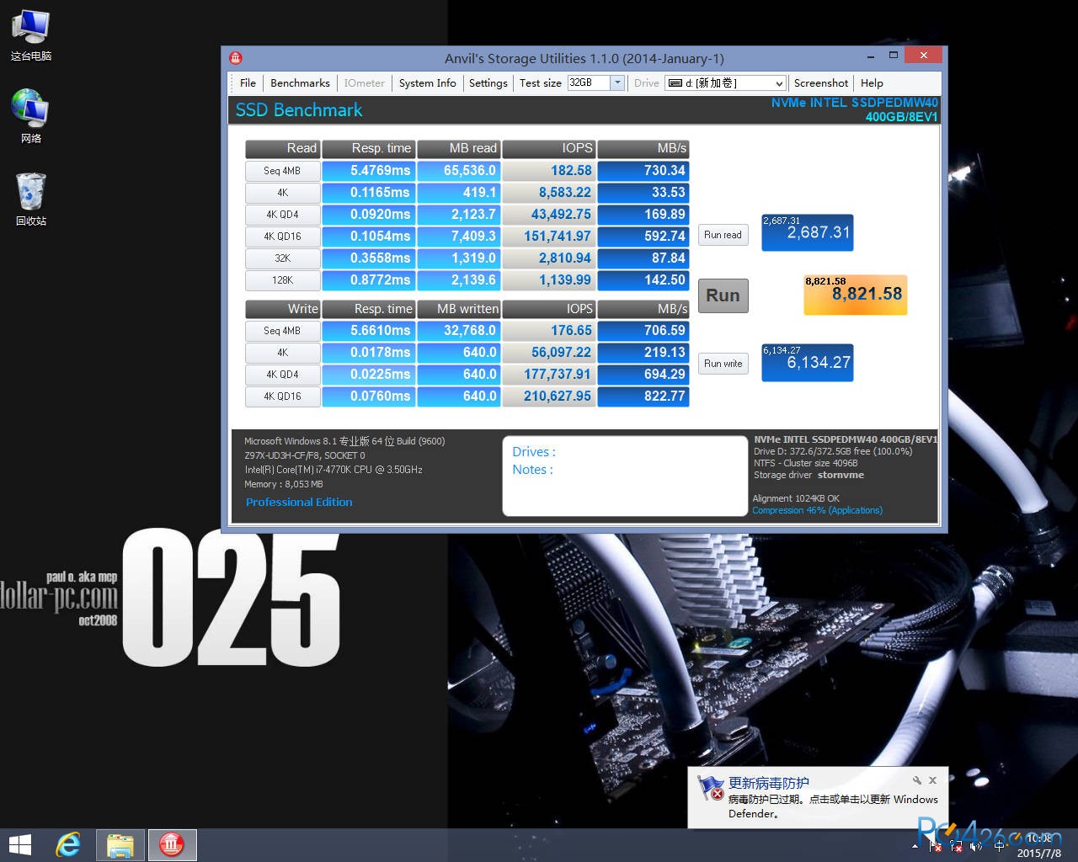Minimize the Anvil's Storage Utilities window
The image size is (1078, 862).
[x=869, y=56]
